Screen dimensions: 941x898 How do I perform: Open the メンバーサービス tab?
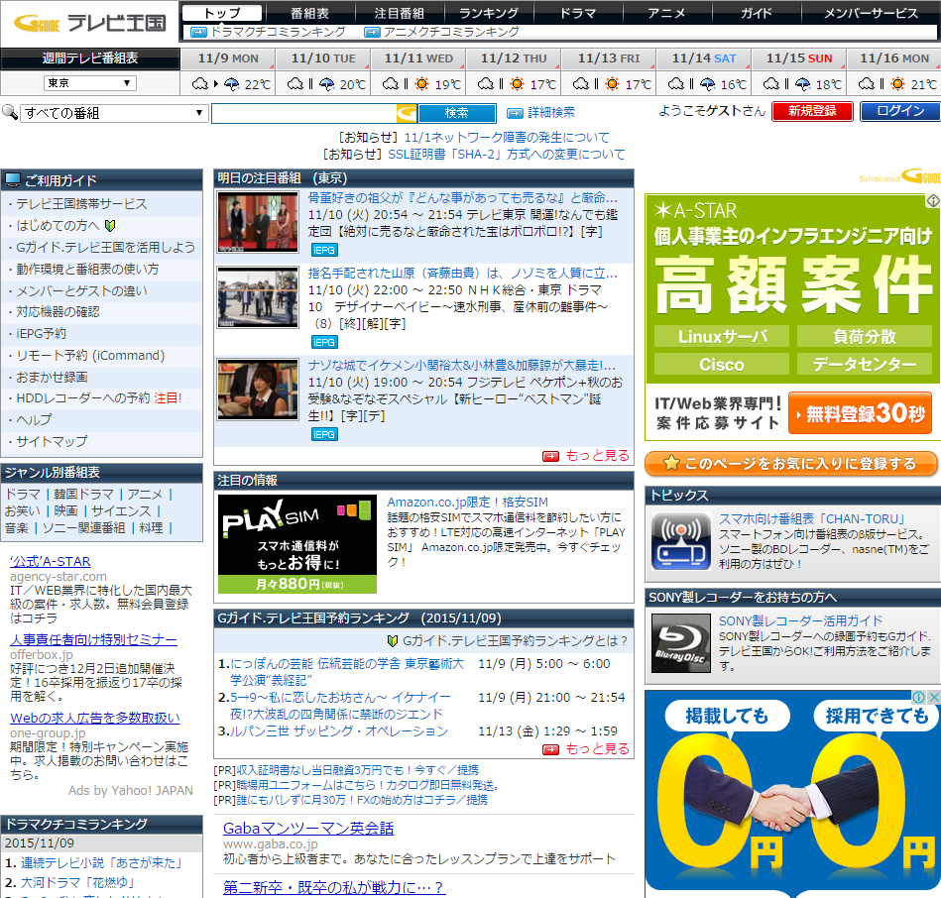pyautogui.click(x=871, y=13)
